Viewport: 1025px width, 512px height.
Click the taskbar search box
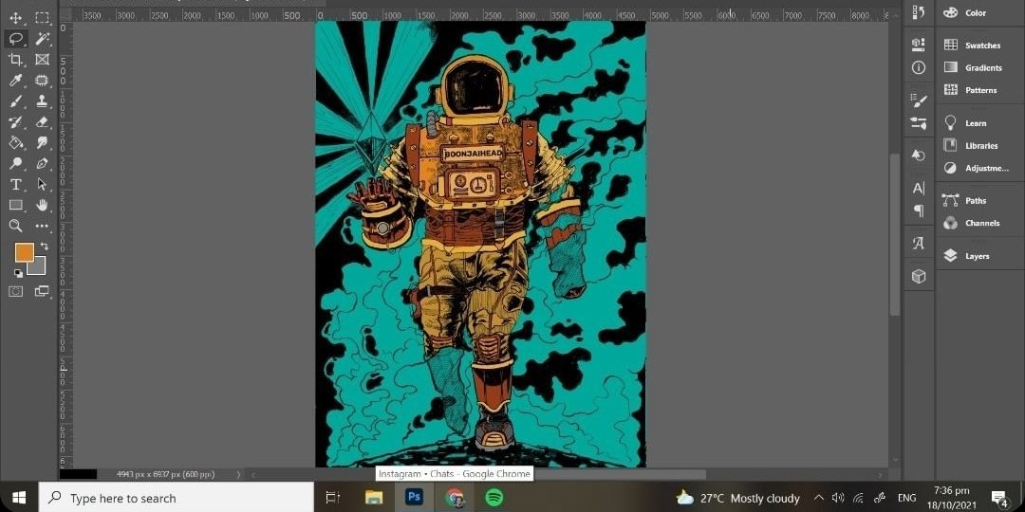(x=177, y=498)
